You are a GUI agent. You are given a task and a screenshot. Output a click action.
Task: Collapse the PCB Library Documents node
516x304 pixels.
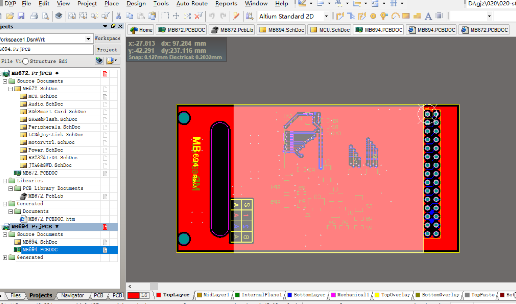click(11, 188)
